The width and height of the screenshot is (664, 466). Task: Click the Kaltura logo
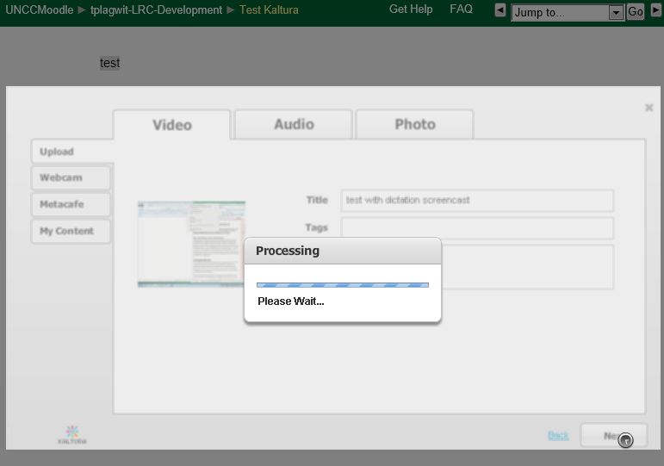[x=72, y=433]
